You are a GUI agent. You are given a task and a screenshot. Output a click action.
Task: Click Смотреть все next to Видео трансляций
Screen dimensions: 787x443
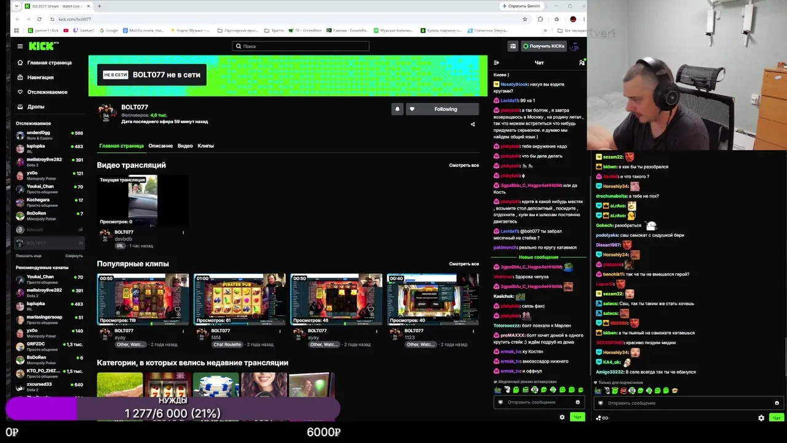pos(464,166)
